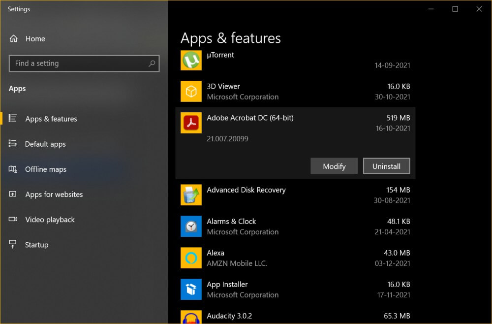Click the Audacity headphones icon
The width and height of the screenshot is (492, 324).
point(191,317)
